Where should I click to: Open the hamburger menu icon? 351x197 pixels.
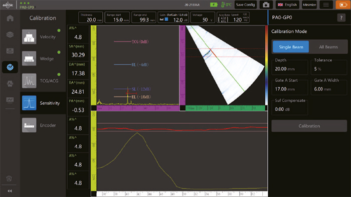coord(326,4)
